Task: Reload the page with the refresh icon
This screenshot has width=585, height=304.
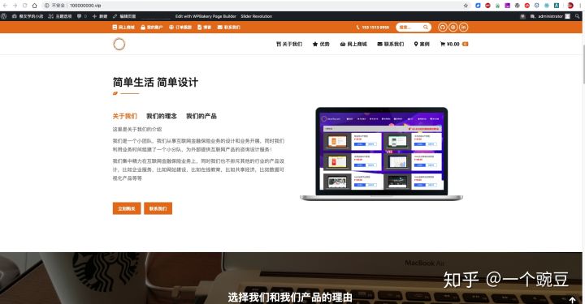Action: pos(24,6)
